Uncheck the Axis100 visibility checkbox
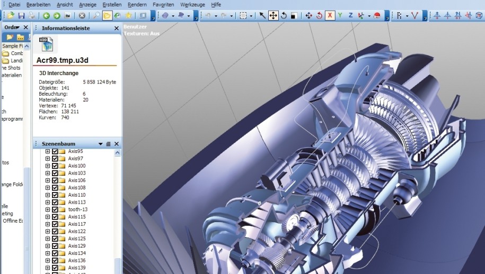The width and height of the screenshot is (485, 274). (55, 166)
